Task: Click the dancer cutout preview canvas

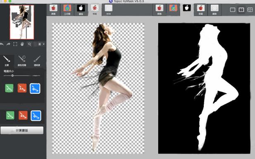Action: pyautogui.click(x=98, y=88)
